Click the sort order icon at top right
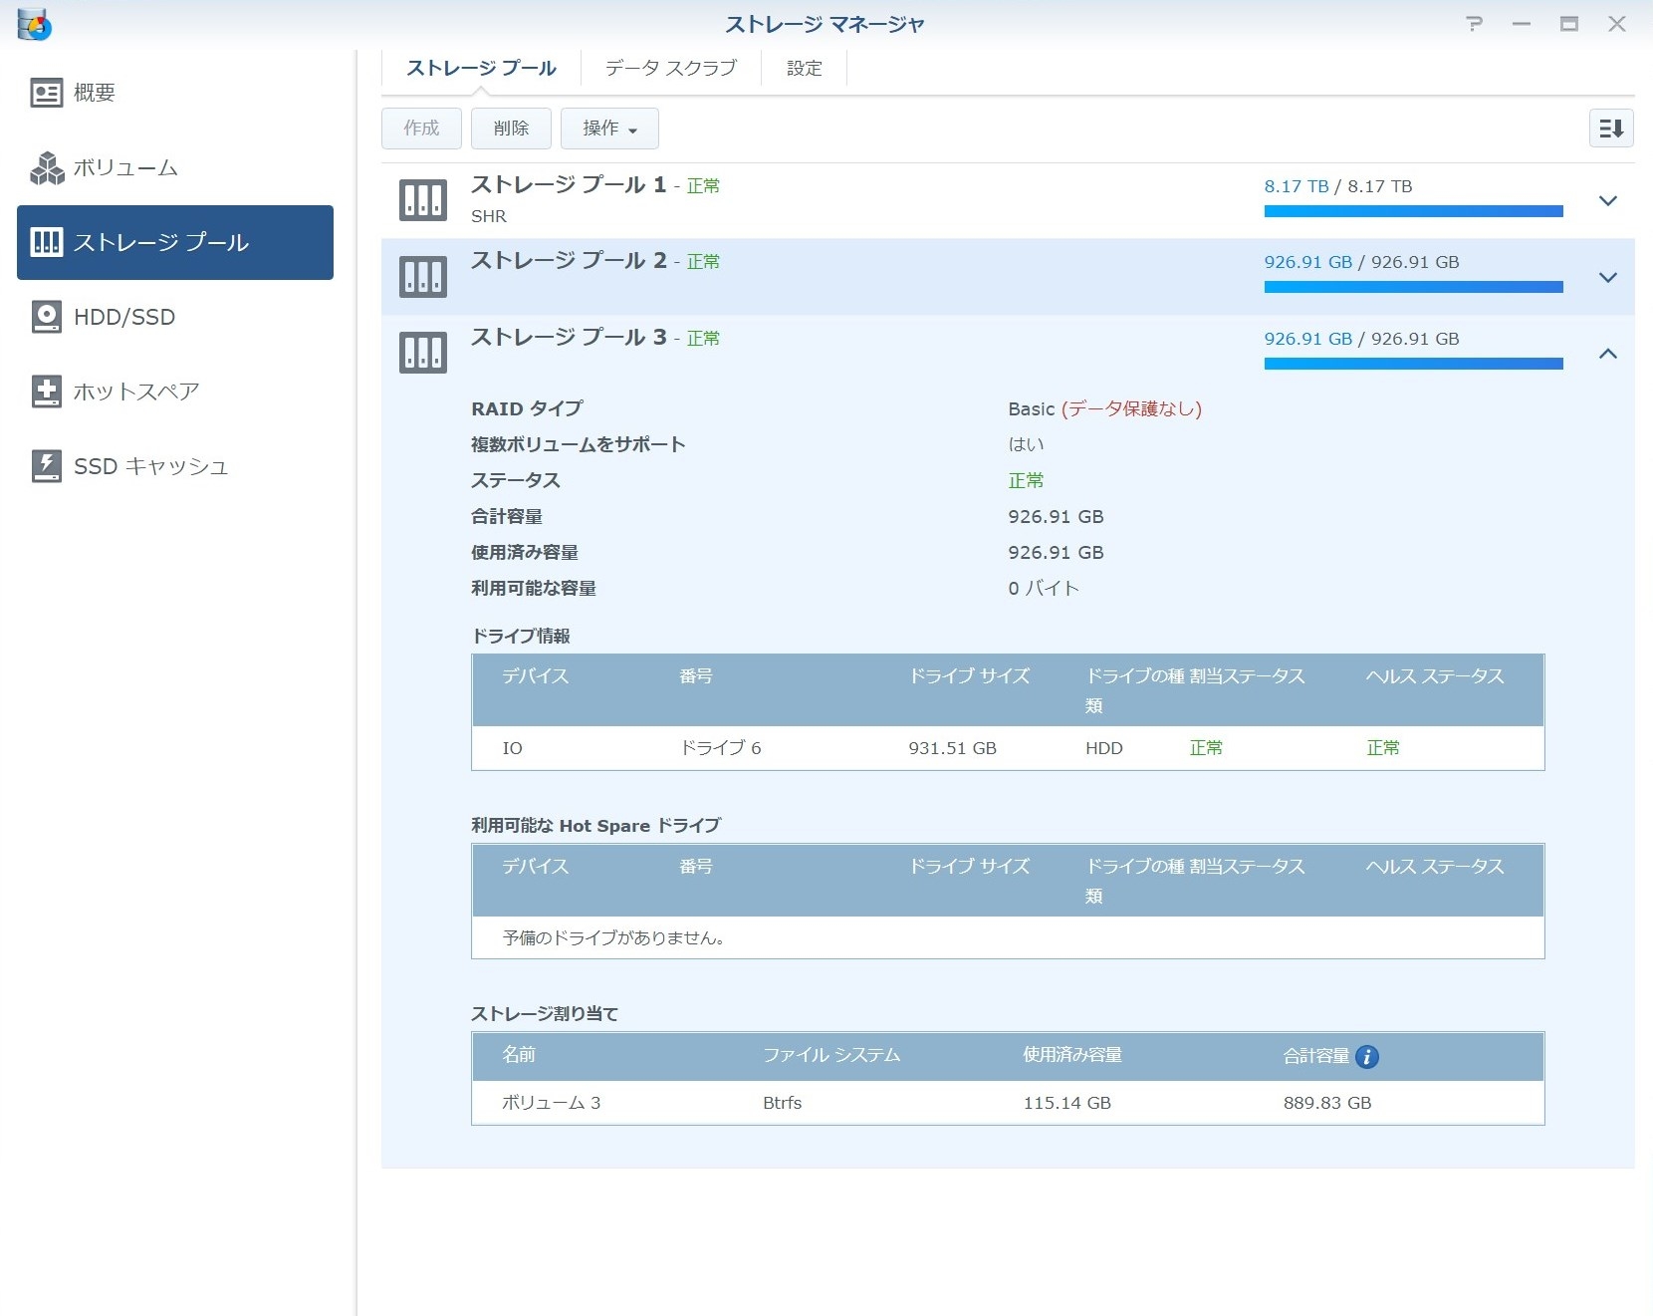The width and height of the screenshot is (1653, 1316). 1610,129
